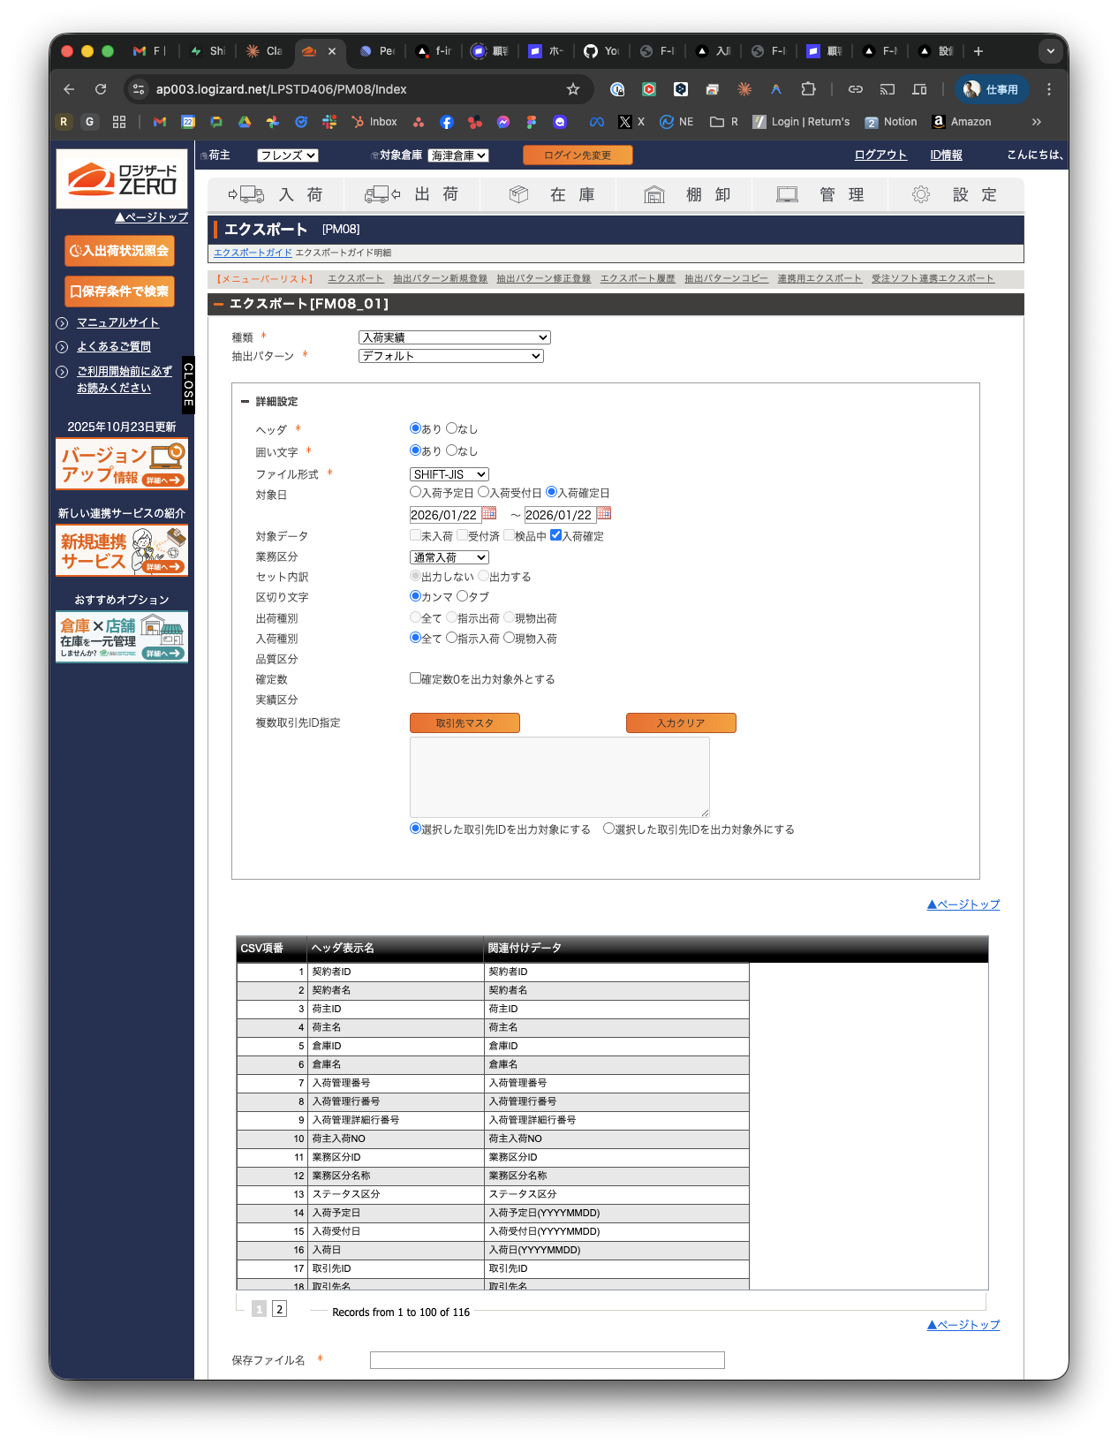Image resolution: width=1118 pixels, height=1445 pixels.
Task: Open the エクスポート履歴 link
Action: pyautogui.click(x=638, y=278)
